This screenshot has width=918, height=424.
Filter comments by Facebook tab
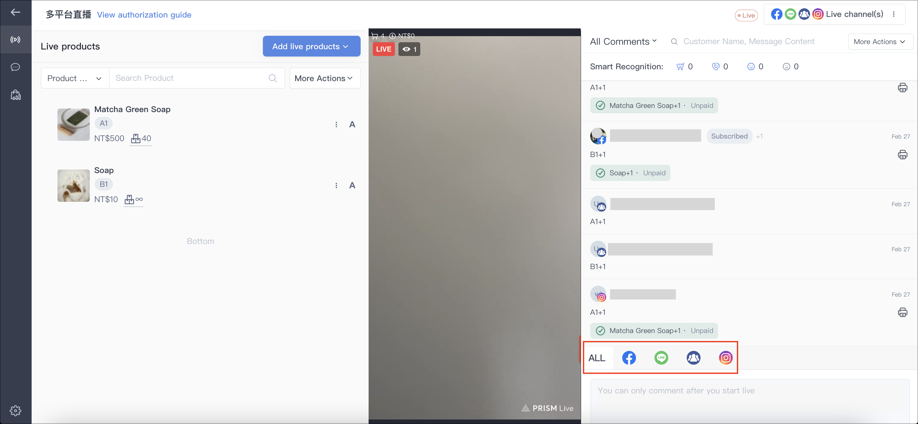point(629,358)
